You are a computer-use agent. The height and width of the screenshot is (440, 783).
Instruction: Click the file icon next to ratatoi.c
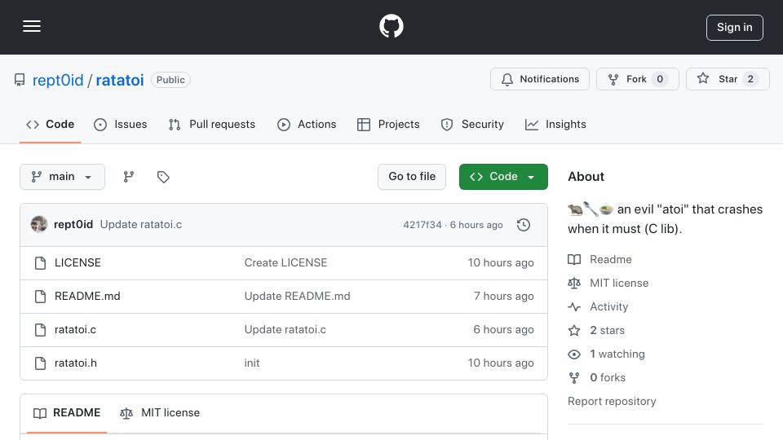click(x=41, y=330)
